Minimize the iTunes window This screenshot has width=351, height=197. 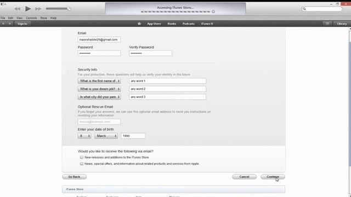tap(331, 4)
